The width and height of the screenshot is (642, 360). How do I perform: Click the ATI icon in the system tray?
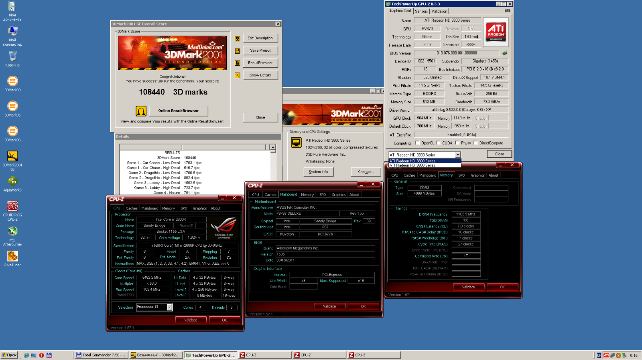point(606,355)
